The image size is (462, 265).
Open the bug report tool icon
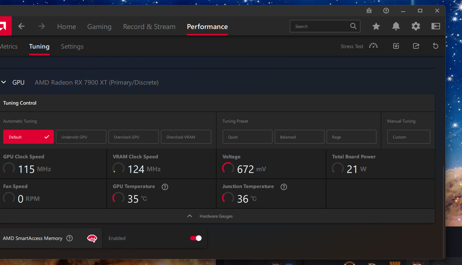pos(369,11)
